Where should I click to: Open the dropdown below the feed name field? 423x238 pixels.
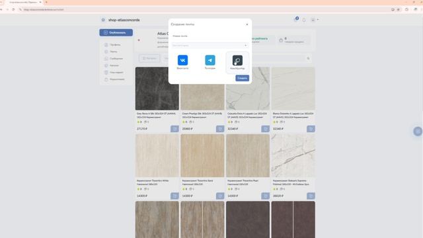pyautogui.click(x=210, y=46)
